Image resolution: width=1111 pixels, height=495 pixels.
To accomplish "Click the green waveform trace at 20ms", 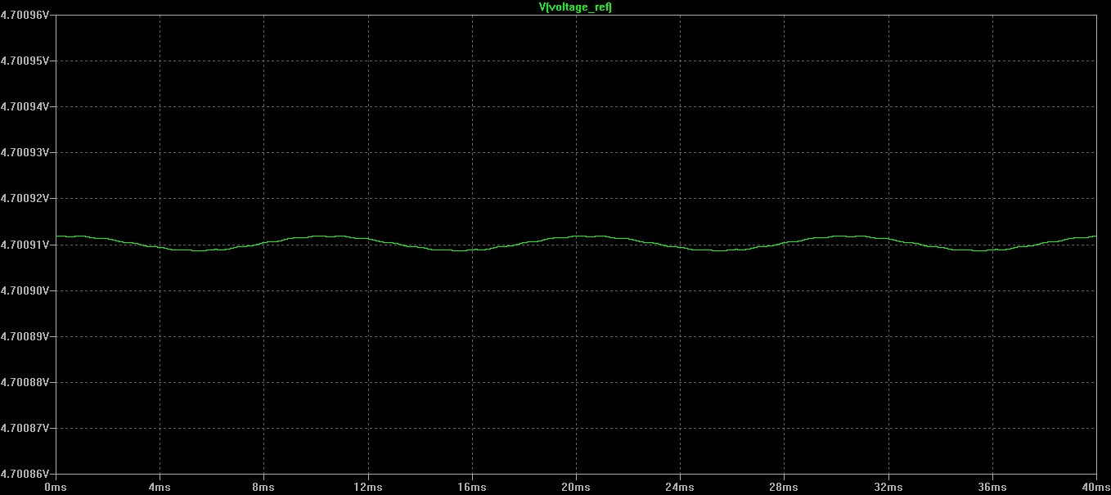I will (x=576, y=236).
